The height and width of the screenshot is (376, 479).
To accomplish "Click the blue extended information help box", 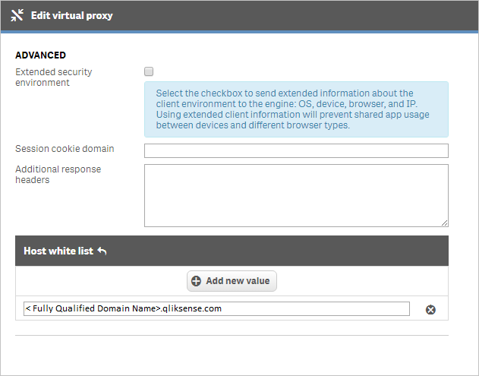I will click(296, 109).
